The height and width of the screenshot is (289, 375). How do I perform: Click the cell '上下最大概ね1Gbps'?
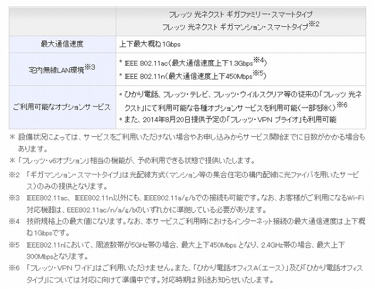pyautogui.click(x=150, y=44)
